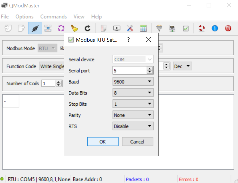Image resolution: width=238 pixels, height=183 pixels.
Task: Click the Reset counters arrow icon
Action: pyautogui.click(x=87, y=28)
